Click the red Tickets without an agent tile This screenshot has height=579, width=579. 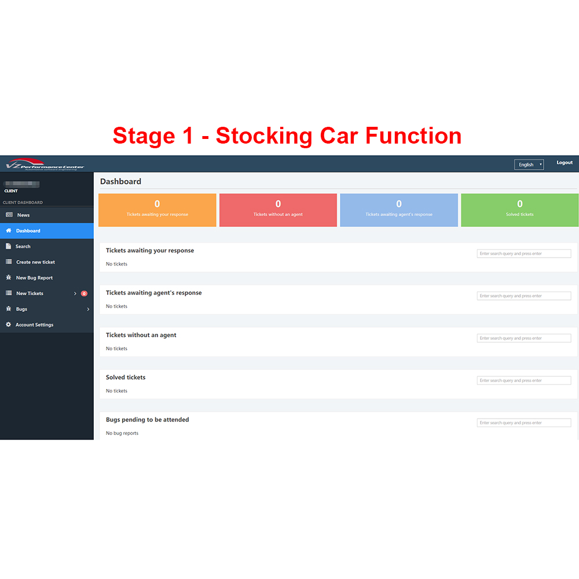(x=278, y=210)
